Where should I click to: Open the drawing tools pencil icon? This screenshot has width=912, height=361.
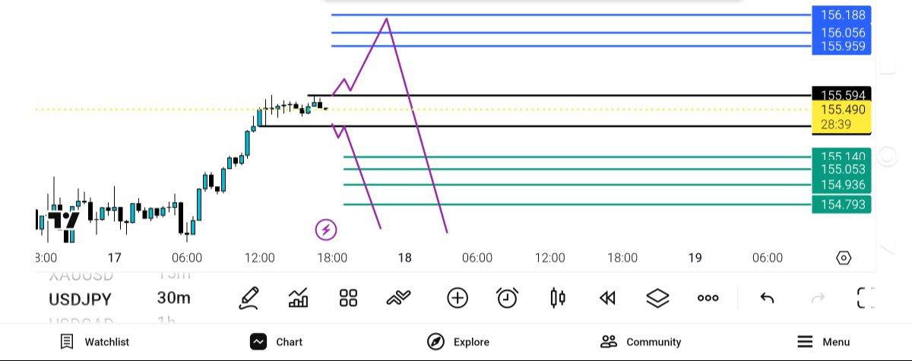click(x=249, y=298)
